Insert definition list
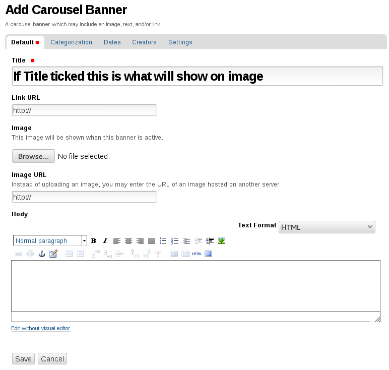The image size is (389, 370). pyautogui.click(x=186, y=241)
